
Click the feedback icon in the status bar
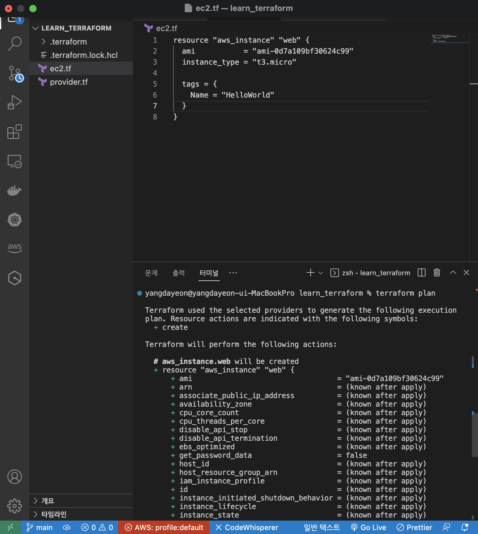(446, 527)
